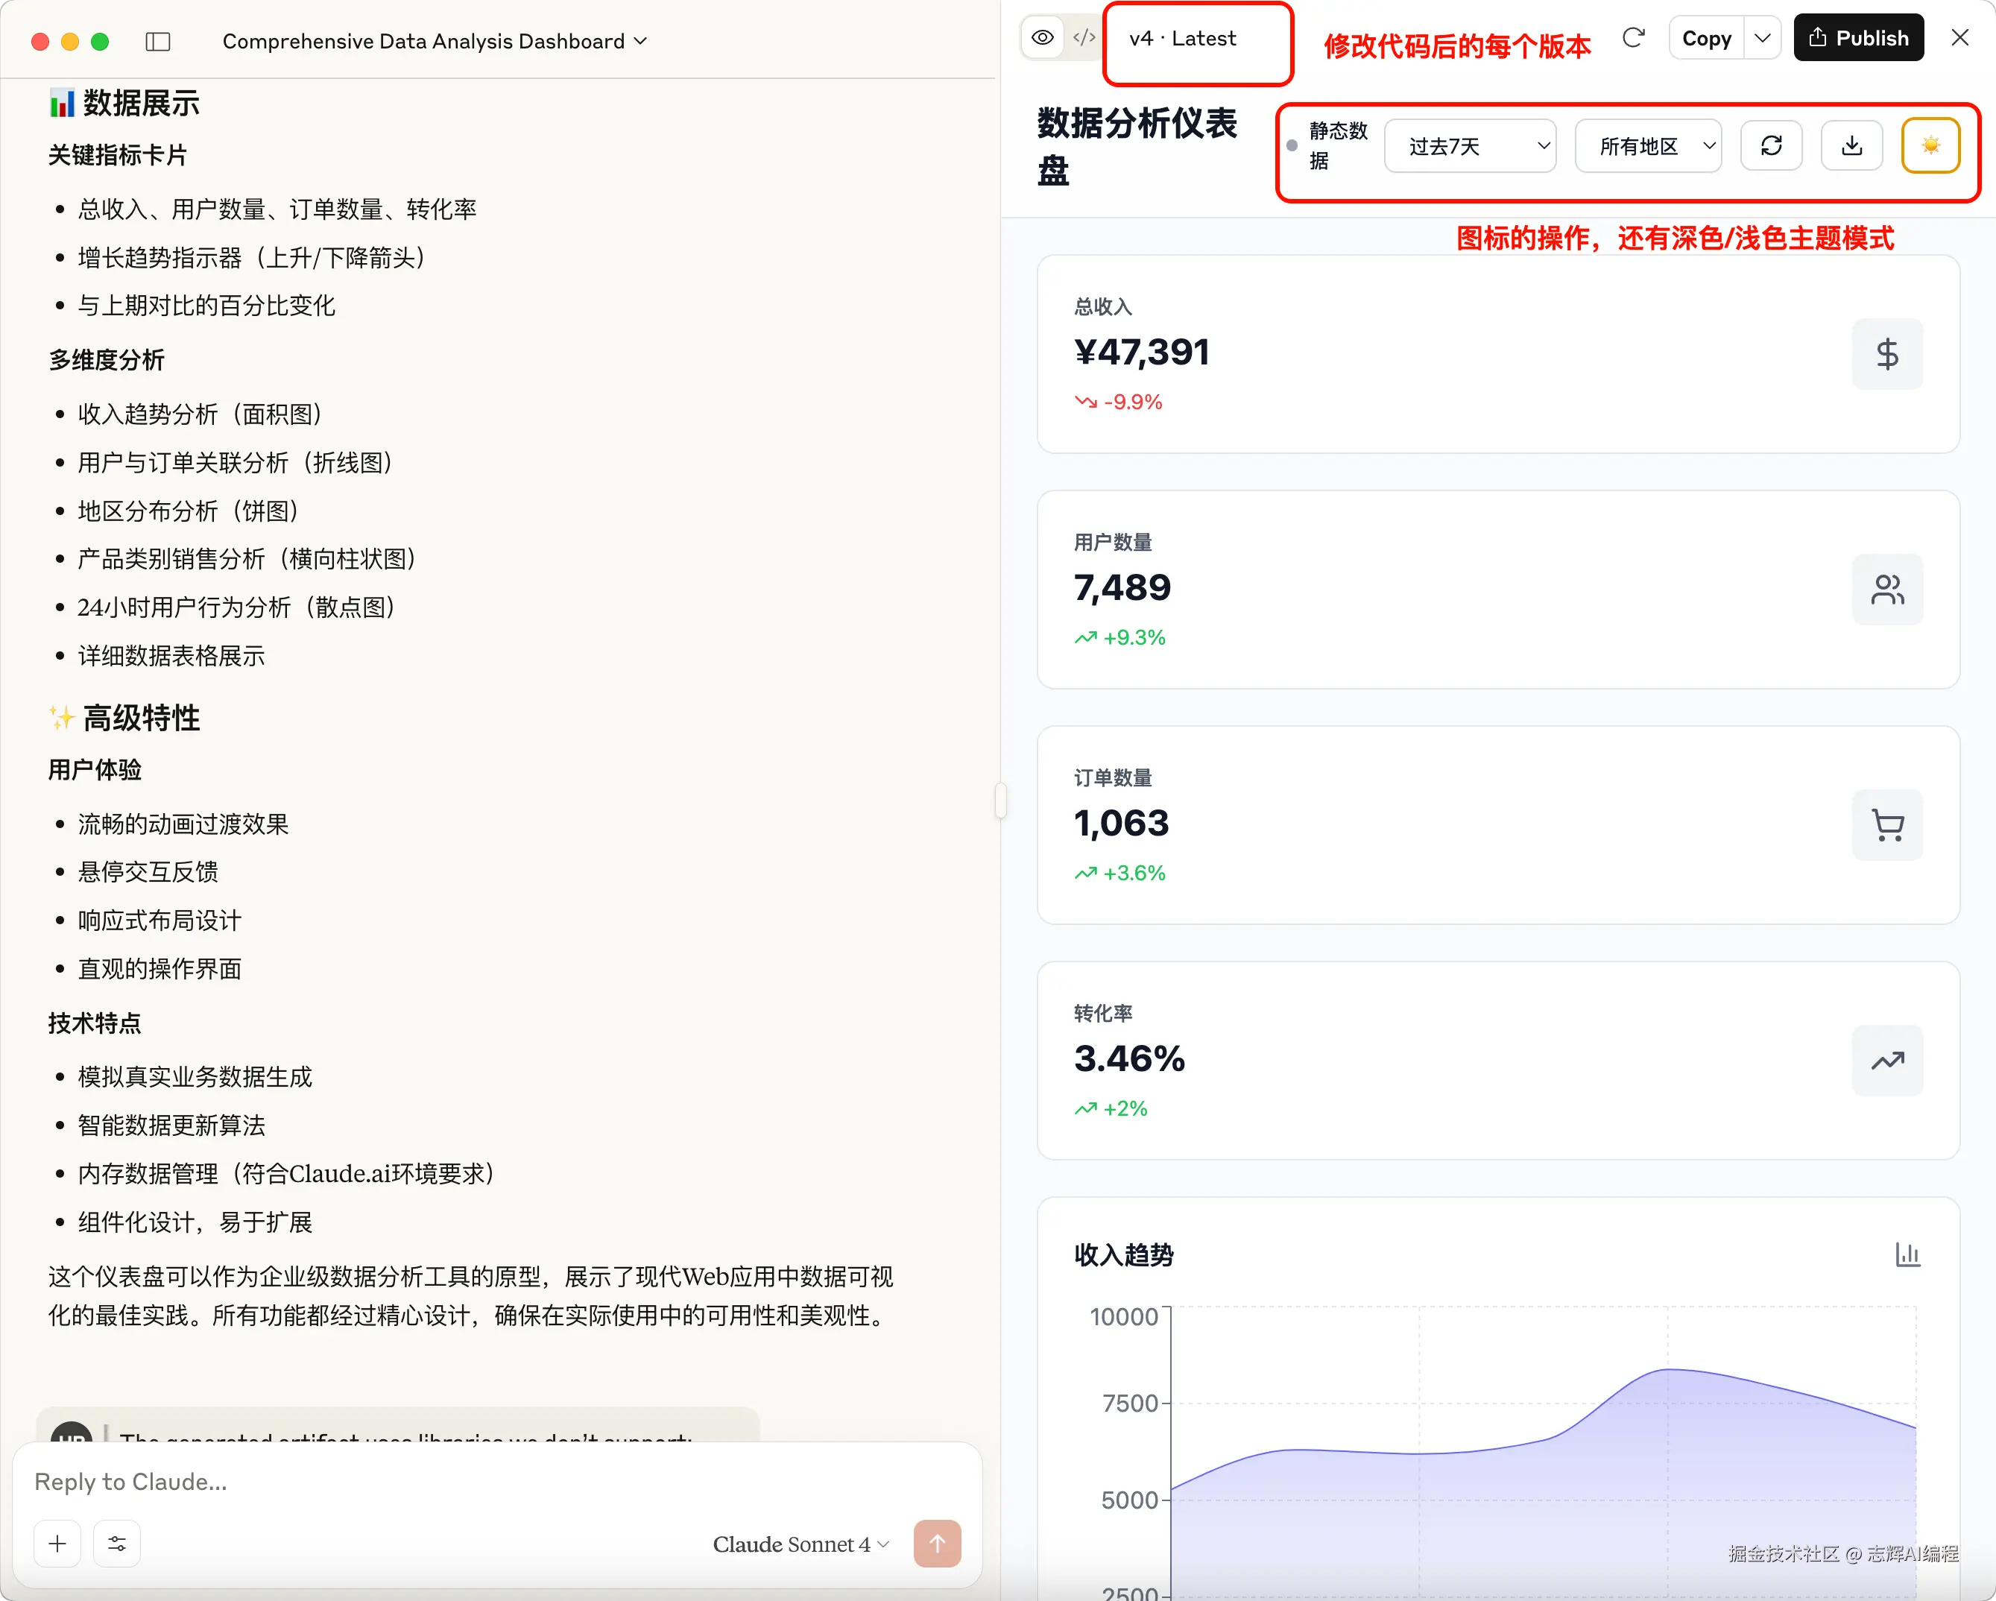The width and height of the screenshot is (1996, 1601).
Task: Click users icon on 用户数量 card
Action: 1886,590
